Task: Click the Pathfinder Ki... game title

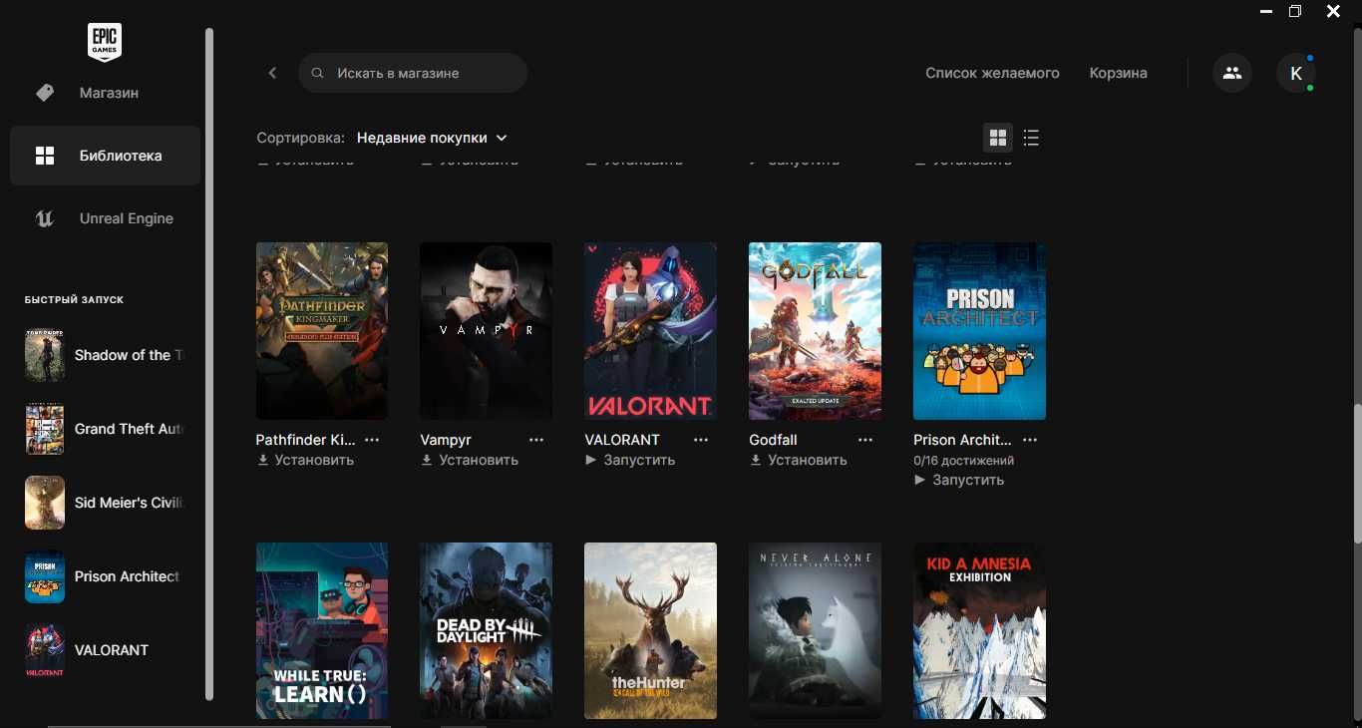Action: [x=305, y=440]
